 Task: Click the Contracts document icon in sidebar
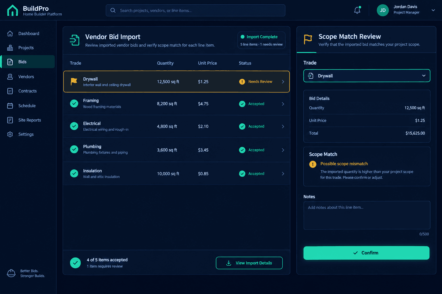10,91
